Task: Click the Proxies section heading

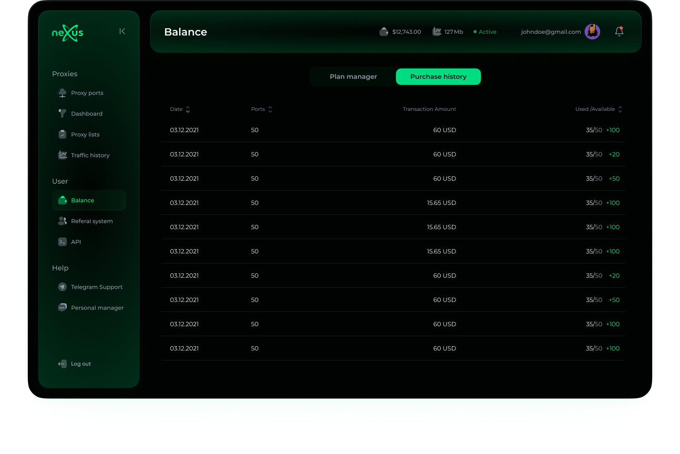Action: tap(65, 74)
